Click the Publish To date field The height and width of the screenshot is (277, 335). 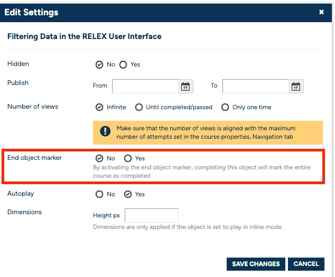[256, 86]
